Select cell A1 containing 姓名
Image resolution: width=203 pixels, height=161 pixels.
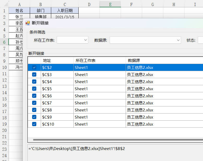[19, 10]
